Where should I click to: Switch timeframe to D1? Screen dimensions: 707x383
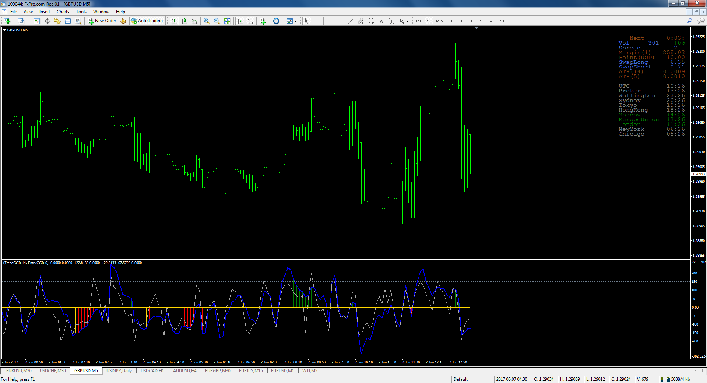(x=481, y=21)
